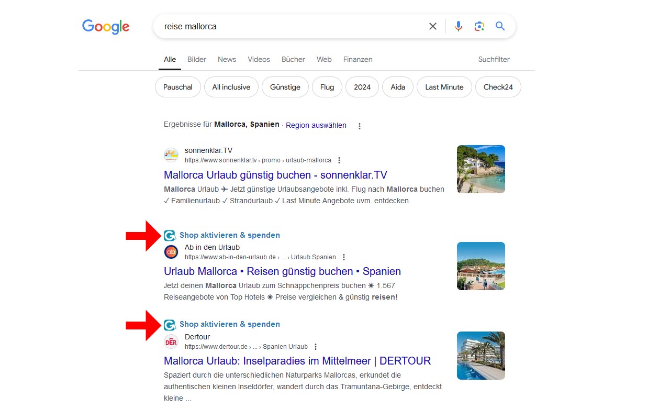Image resolution: width=670 pixels, height=419 pixels.
Task: Start voice search with microphone icon
Action: coord(459,26)
